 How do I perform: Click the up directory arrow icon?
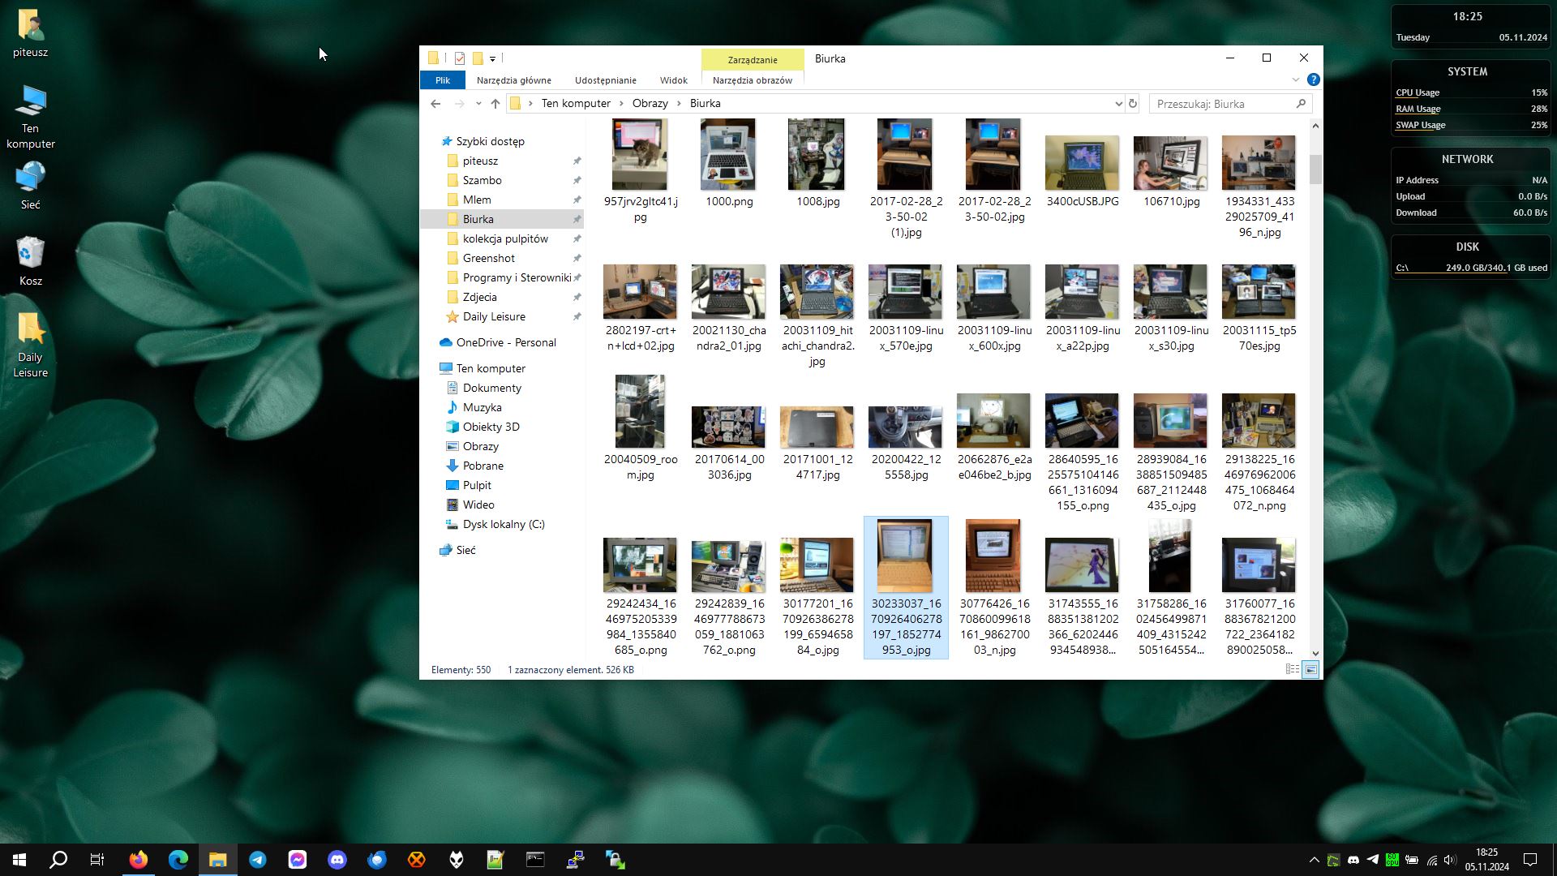click(x=495, y=104)
